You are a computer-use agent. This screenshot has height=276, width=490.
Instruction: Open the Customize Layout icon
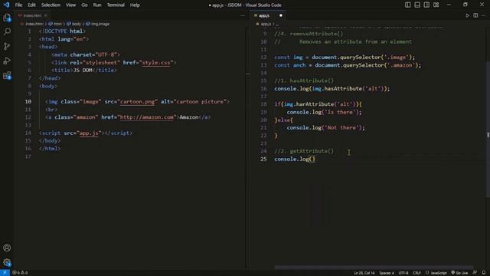(436, 5)
